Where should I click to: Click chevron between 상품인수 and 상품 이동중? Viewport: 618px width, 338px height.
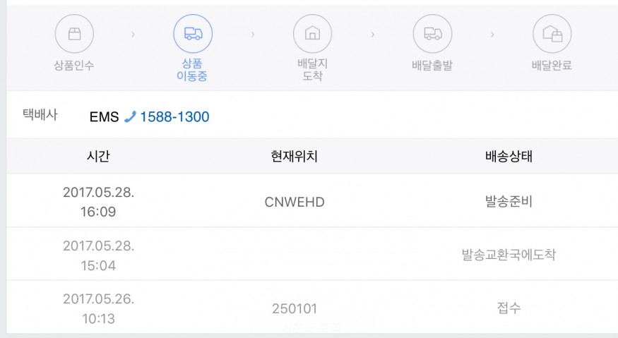(x=133, y=35)
